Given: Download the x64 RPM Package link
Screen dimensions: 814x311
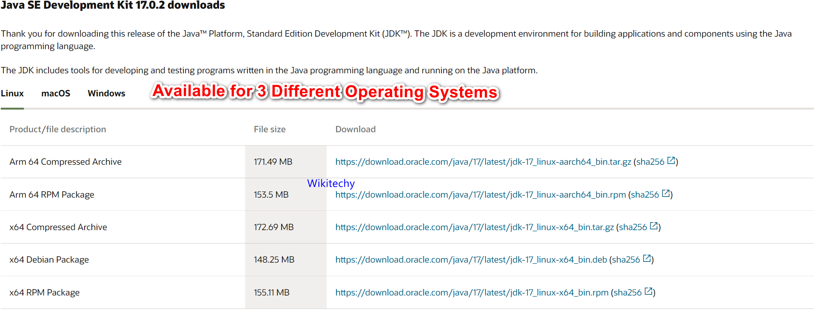Looking at the screenshot, I should (x=471, y=292).
